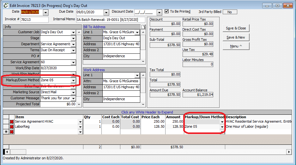This screenshot has height=165, width=296.
Task: Click the red X on the new row
Action: click(12, 132)
